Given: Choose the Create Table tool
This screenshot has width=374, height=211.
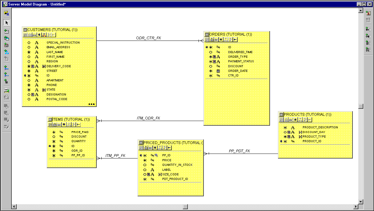Looking at the screenshot, I should [x=6, y=32].
